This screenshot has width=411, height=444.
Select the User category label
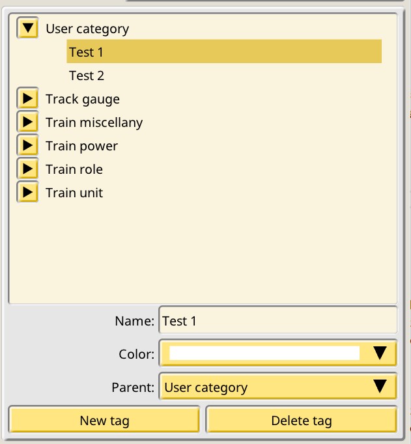[x=87, y=29]
